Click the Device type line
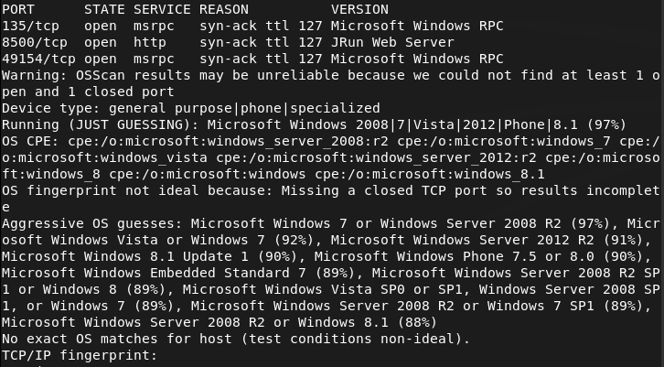Image resolution: width=664 pixels, height=367 pixels. (x=190, y=108)
